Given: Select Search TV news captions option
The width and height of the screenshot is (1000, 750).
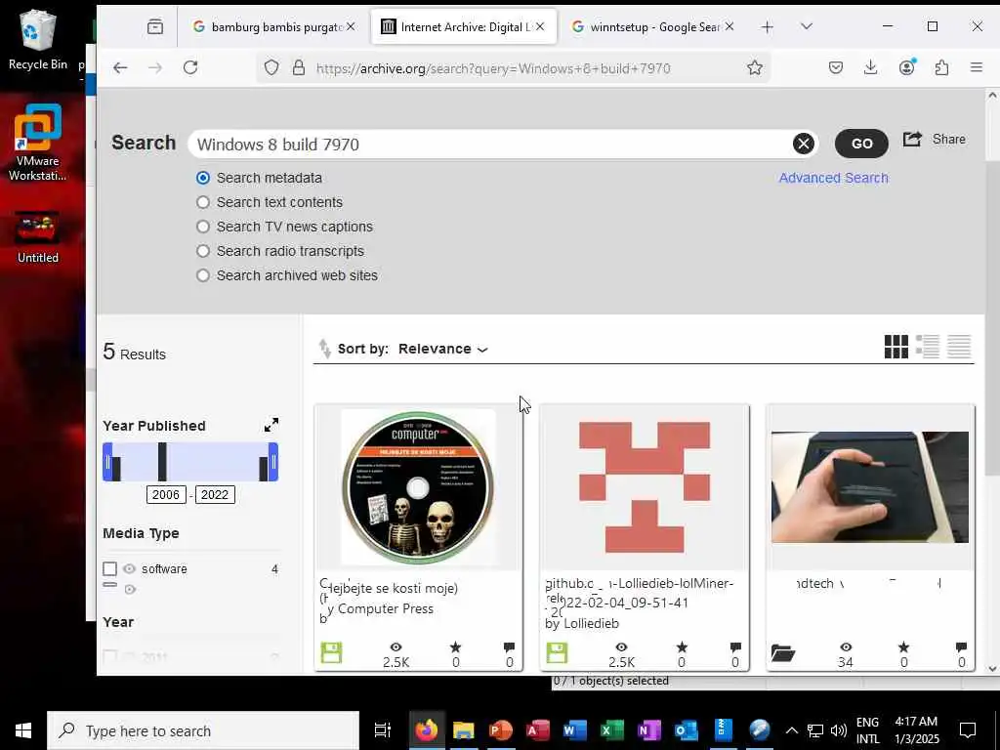Looking at the screenshot, I should pos(203,227).
